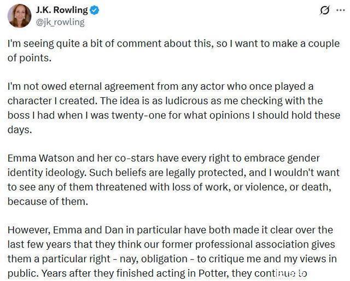Open the @jk_rowling handle link
The width and height of the screenshot is (350, 281).
[x=60, y=22]
